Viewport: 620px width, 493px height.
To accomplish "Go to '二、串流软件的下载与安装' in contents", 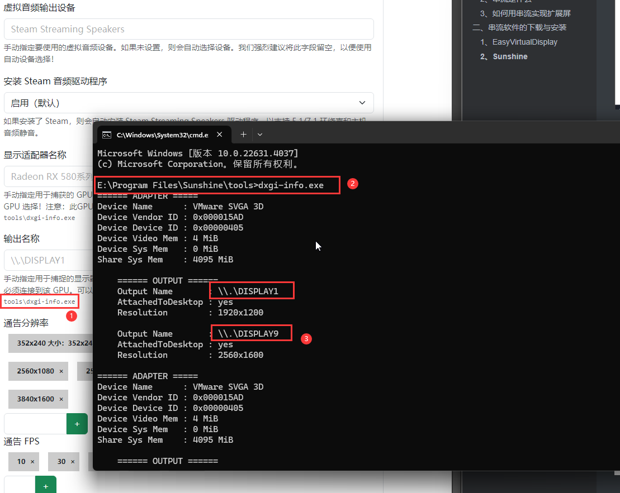I will (x=519, y=28).
